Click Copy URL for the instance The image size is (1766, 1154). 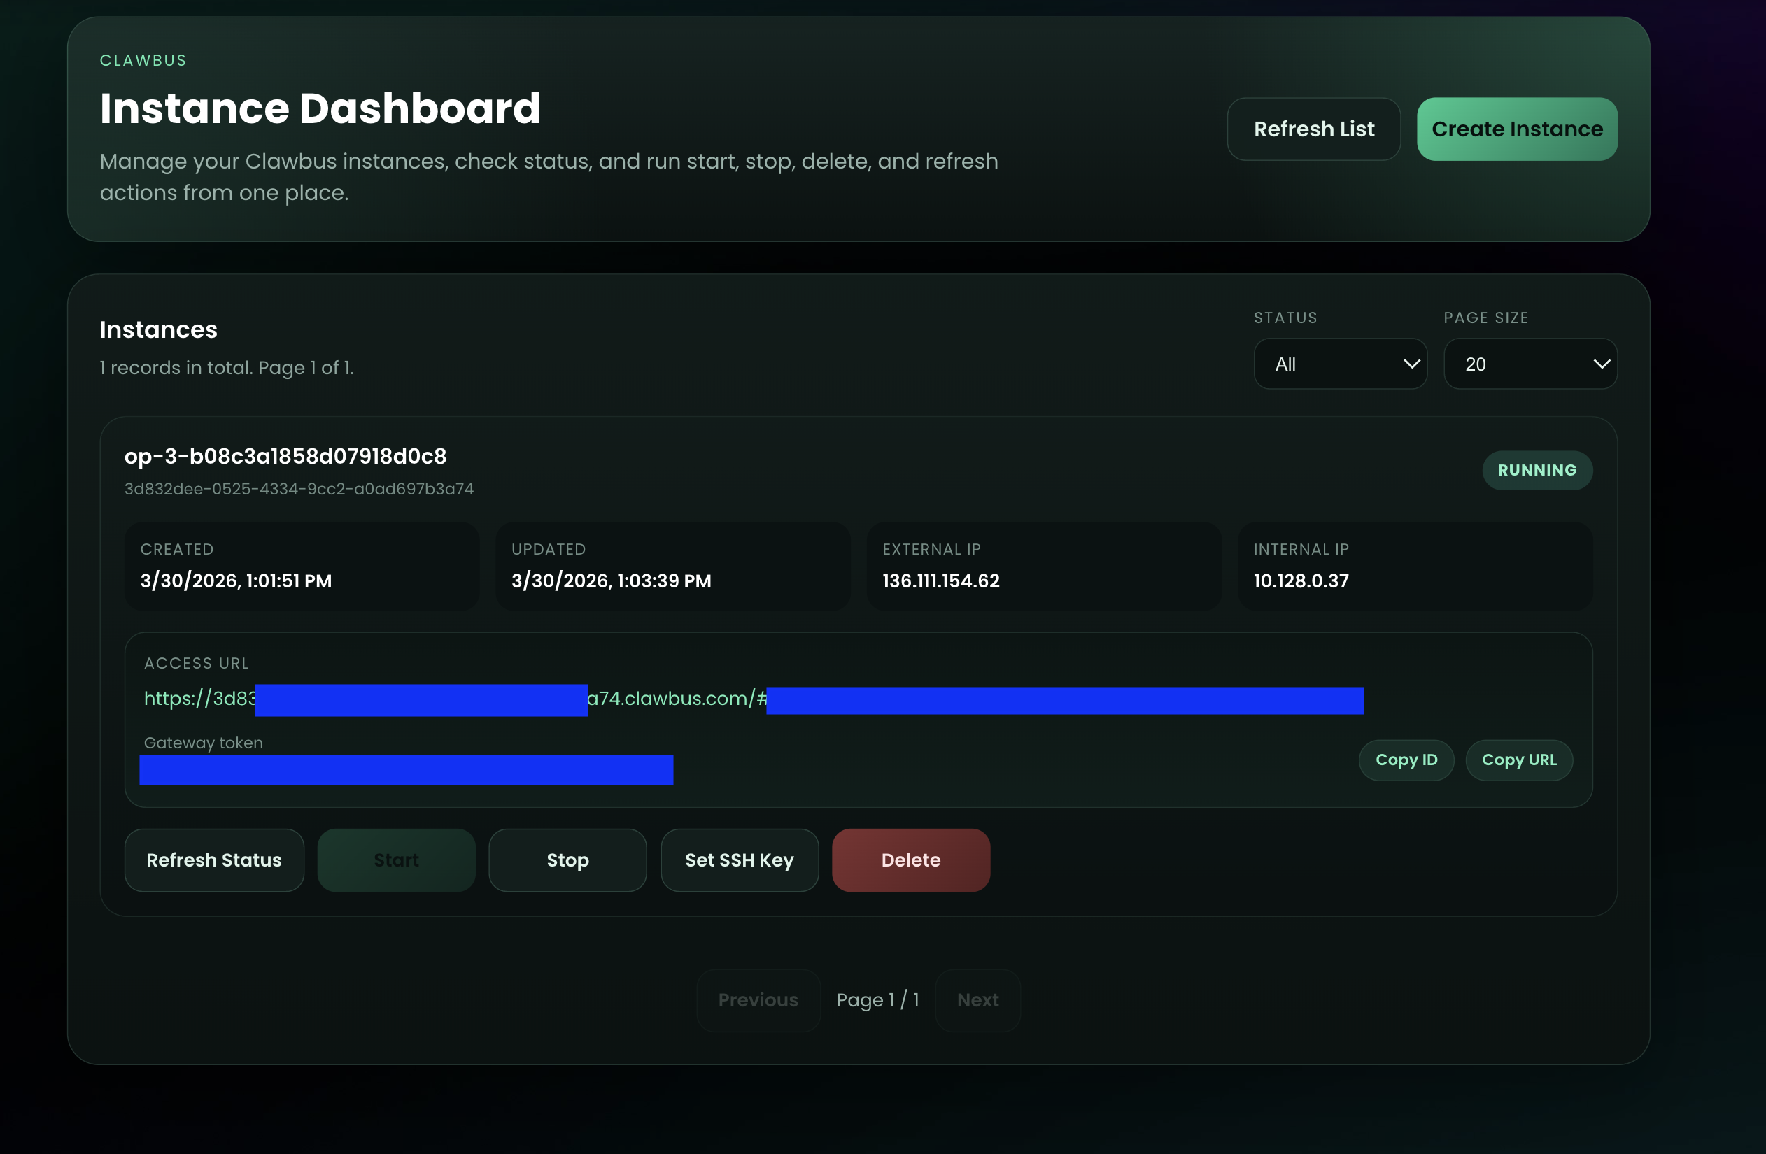[1518, 760]
